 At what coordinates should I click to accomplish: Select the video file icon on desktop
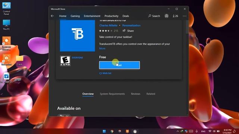click(x=6, y=77)
